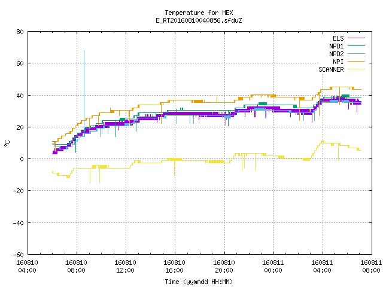Click the NPD1 legend label
This screenshot has height=287, width=383.
coord(336,46)
